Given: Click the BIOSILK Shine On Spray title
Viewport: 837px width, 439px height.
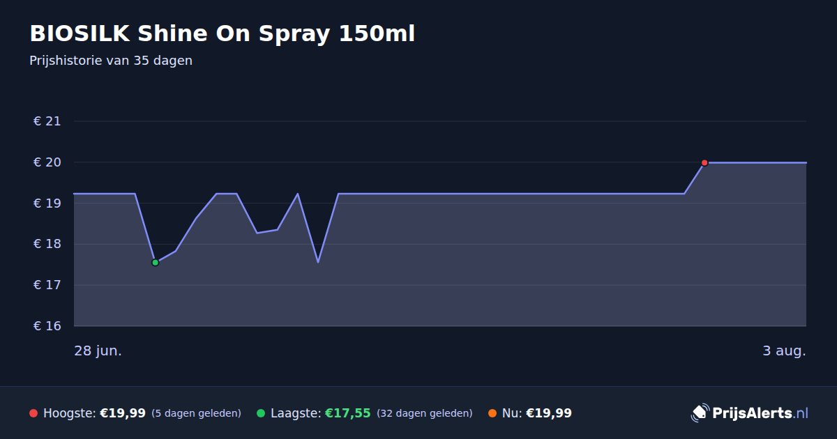Looking at the screenshot, I should point(222,33).
